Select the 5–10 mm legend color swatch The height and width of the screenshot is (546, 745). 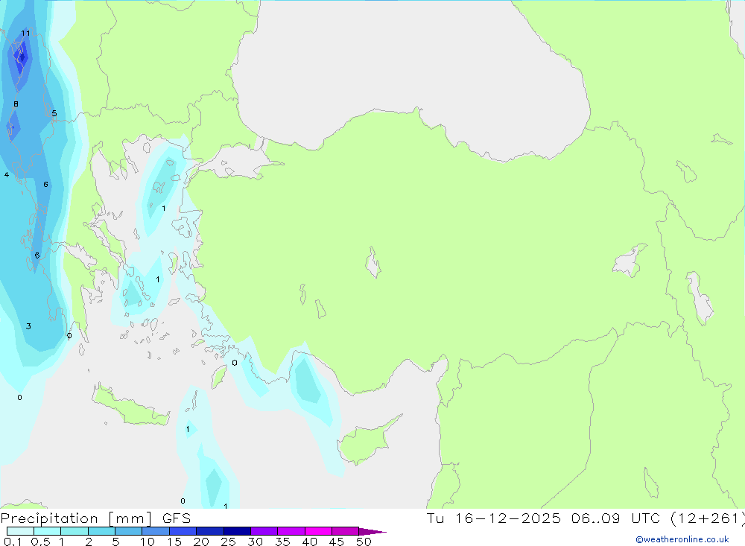pos(129,531)
